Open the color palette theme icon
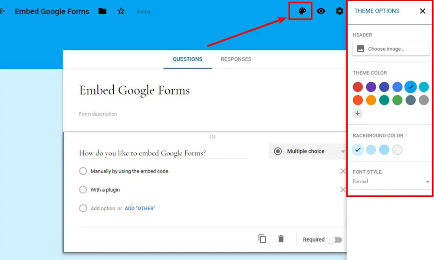The image size is (434, 260). (302, 11)
